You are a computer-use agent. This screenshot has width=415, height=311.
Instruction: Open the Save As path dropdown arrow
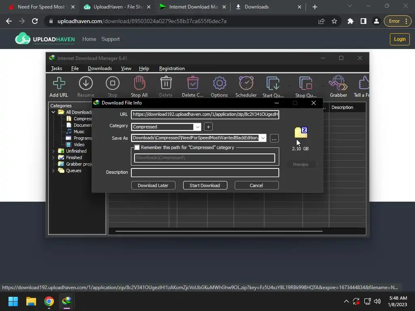click(x=263, y=138)
